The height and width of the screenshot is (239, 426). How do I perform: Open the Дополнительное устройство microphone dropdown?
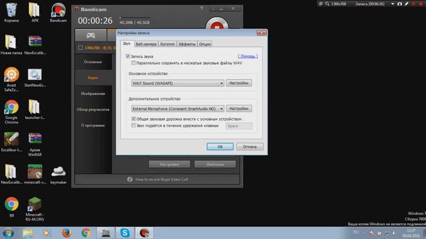178,109
